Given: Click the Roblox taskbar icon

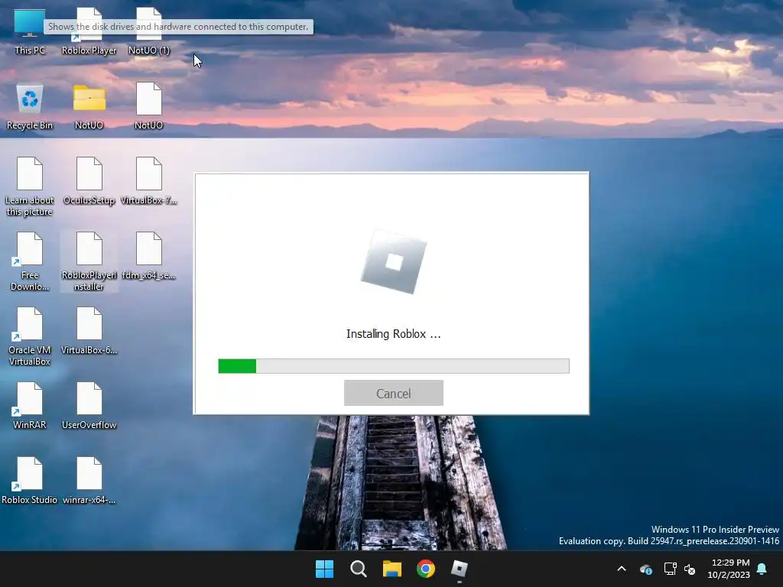Looking at the screenshot, I should click(460, 569).
